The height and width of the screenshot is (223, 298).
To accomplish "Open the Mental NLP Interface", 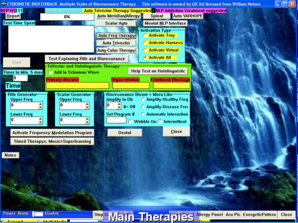I will (165, 23).
